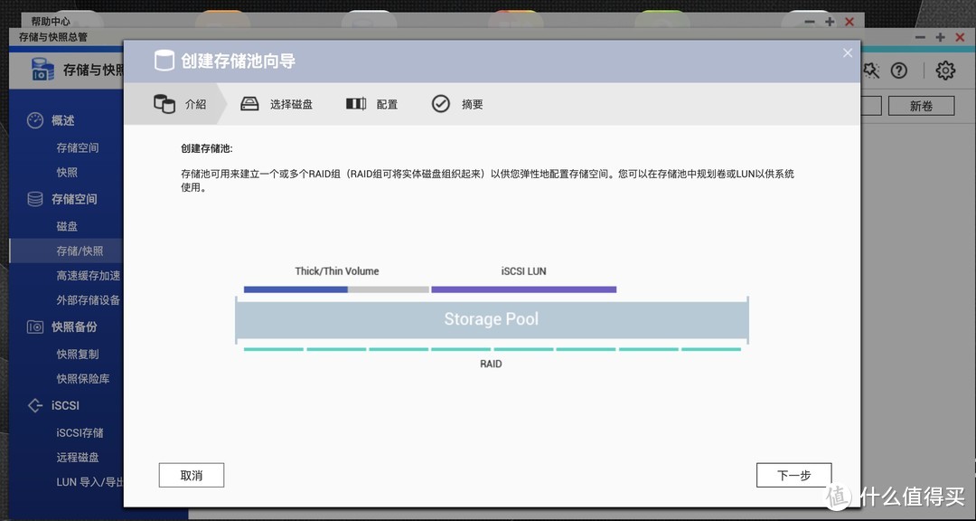
Task: Click the 配置 step icon in wizard
Action: [358, 103]
